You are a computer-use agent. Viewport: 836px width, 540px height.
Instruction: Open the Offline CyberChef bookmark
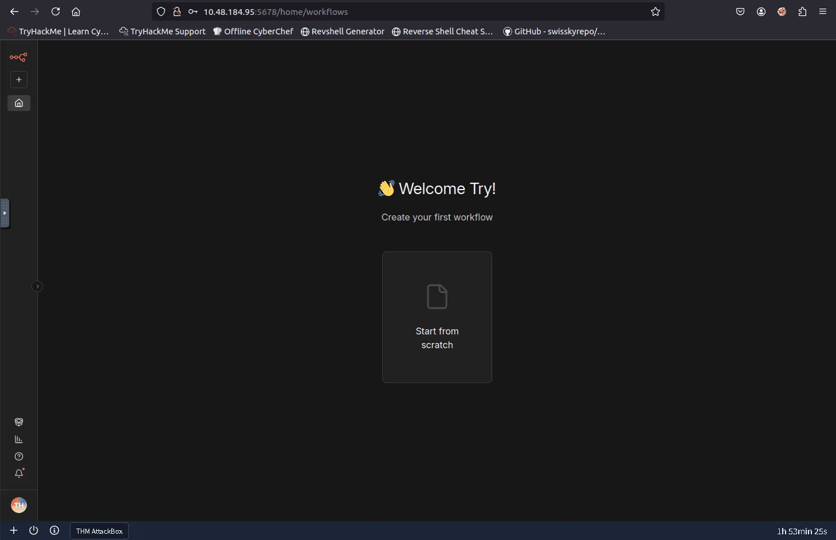tap(253, 31)
